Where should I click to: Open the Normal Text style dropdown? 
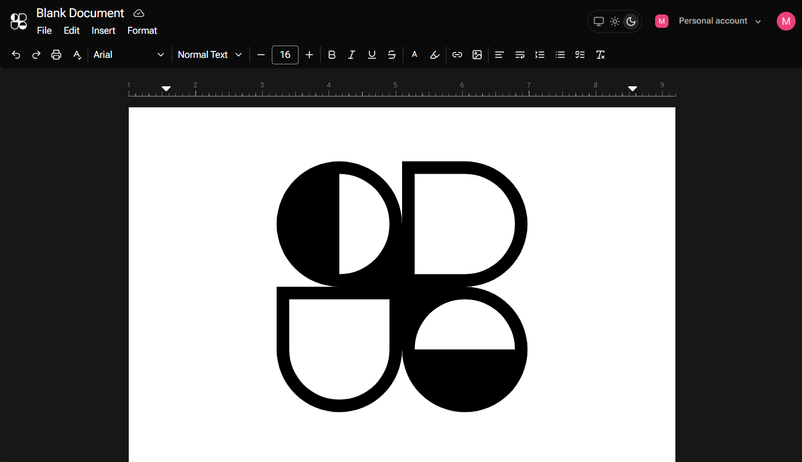pos(210,55)
